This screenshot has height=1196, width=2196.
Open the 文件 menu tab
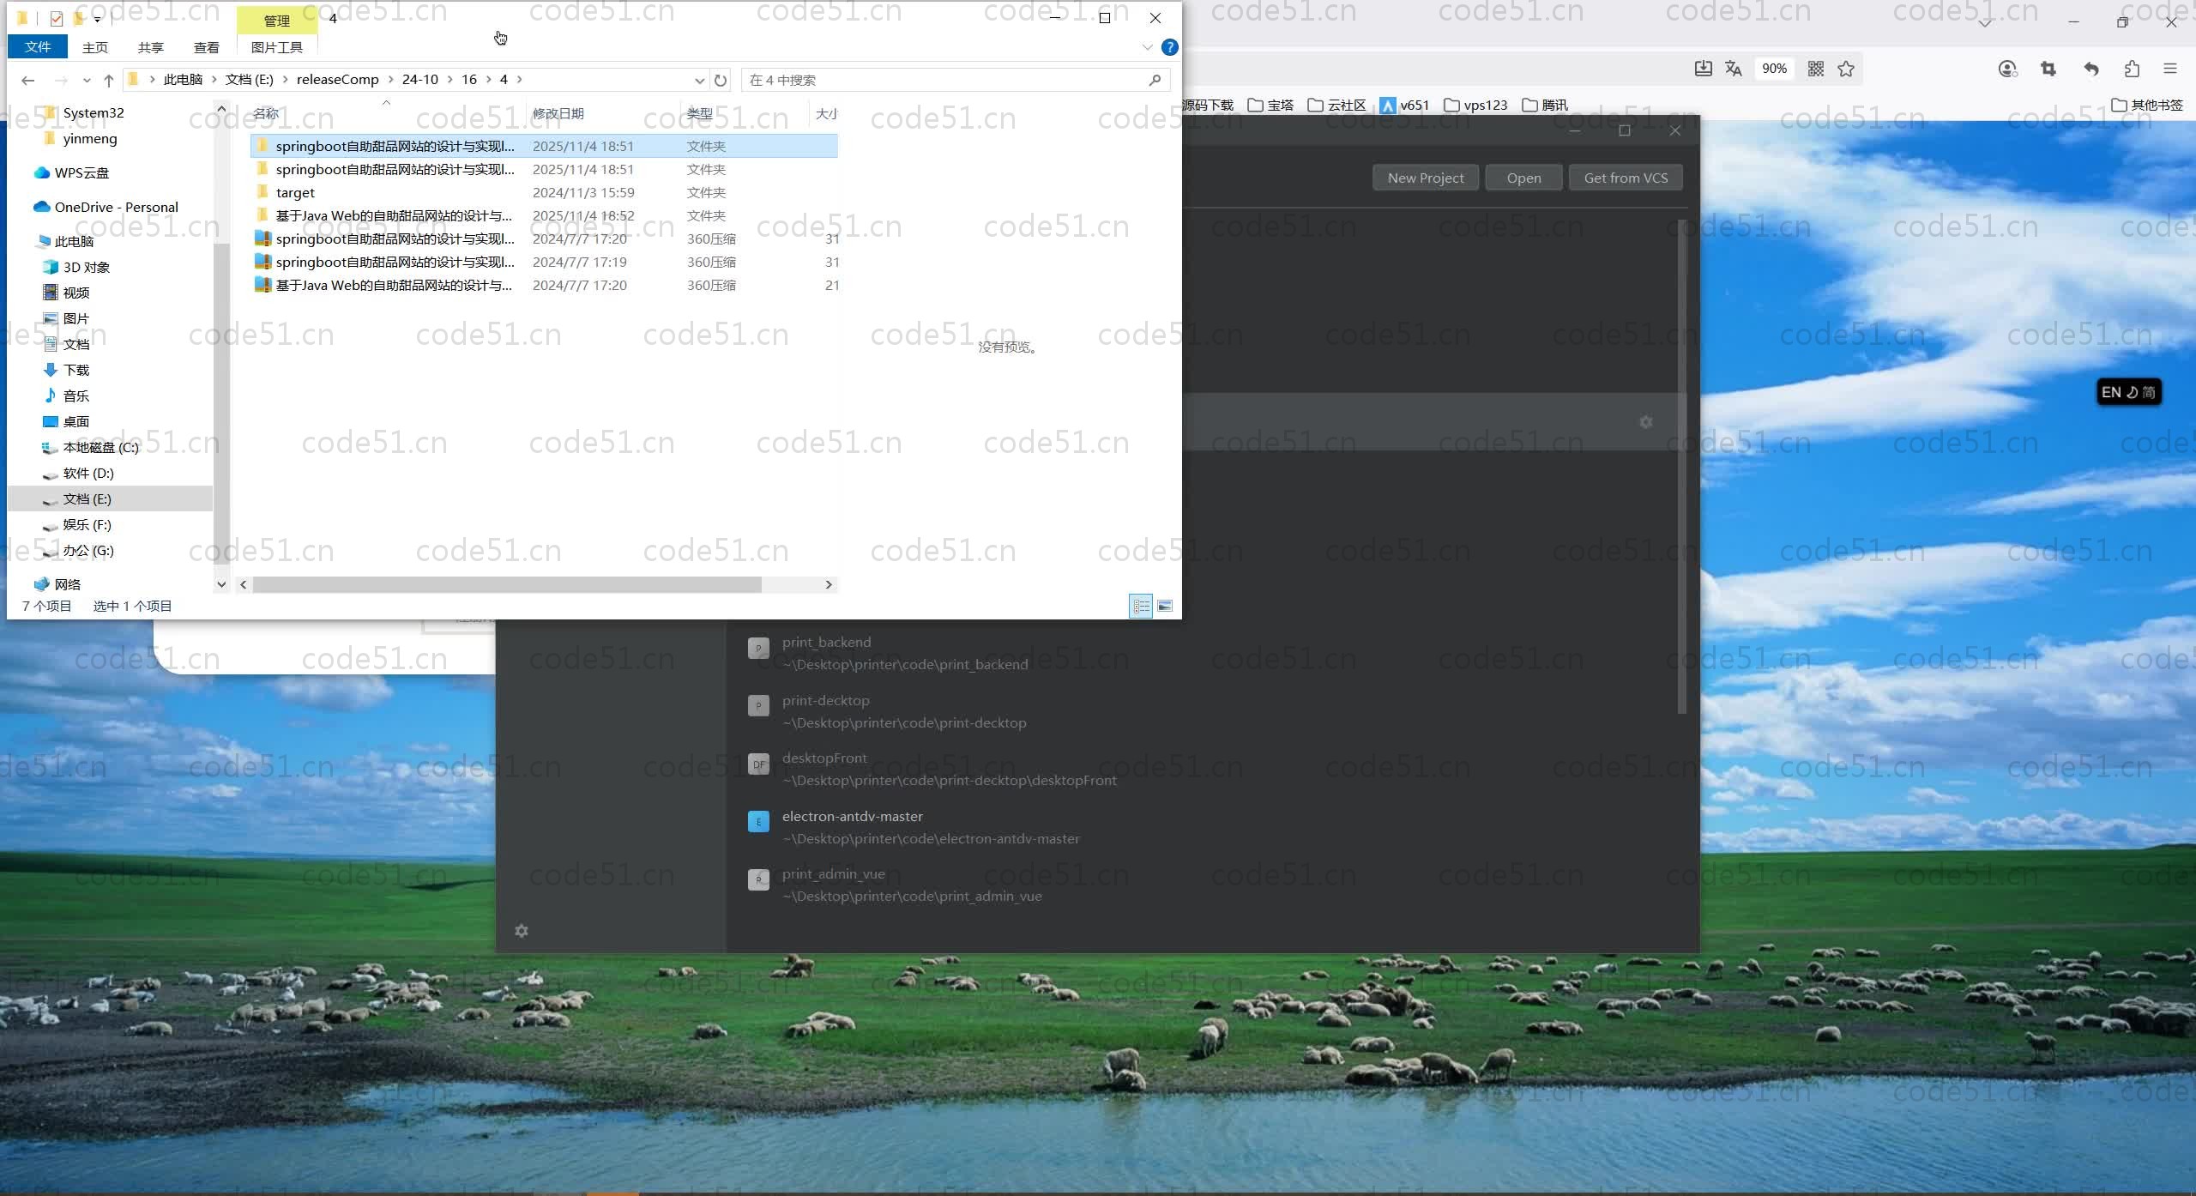coord(38,47)
